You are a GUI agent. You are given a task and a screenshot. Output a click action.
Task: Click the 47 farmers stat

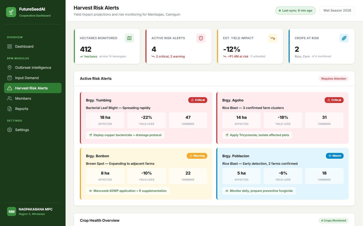click(188, 120)
